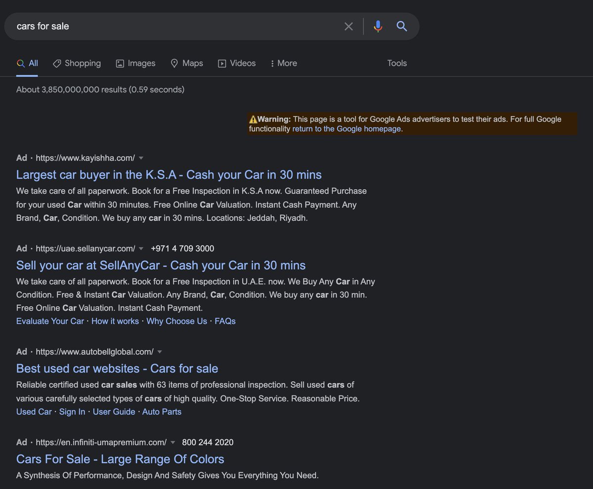Open 'Best used car websites' ad
The image size is (593, 489).
117,368
